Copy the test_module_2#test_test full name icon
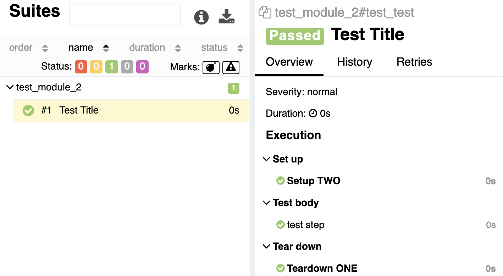Image resolution: width=503 pixels, height=276 pixels. (x=265, y=12)
